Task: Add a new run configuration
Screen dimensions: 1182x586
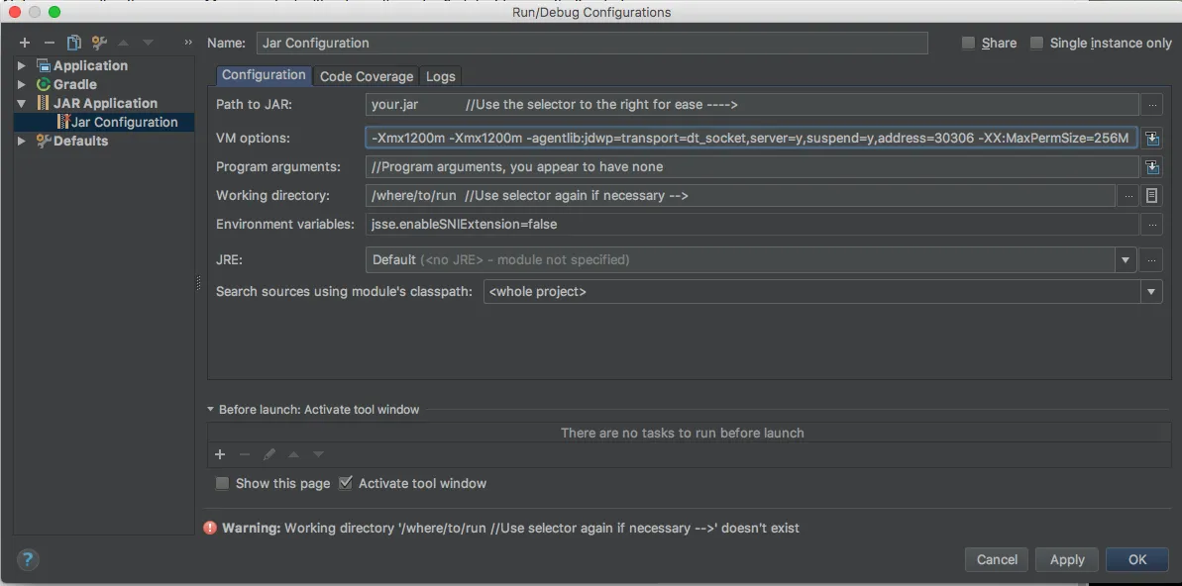Action: pos(25,43)
